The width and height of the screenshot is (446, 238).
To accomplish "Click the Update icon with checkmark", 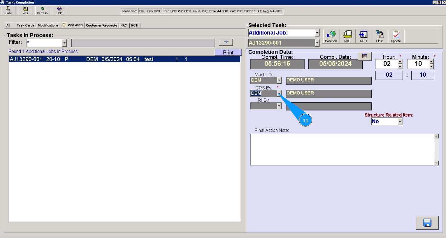I will point(396,36).
